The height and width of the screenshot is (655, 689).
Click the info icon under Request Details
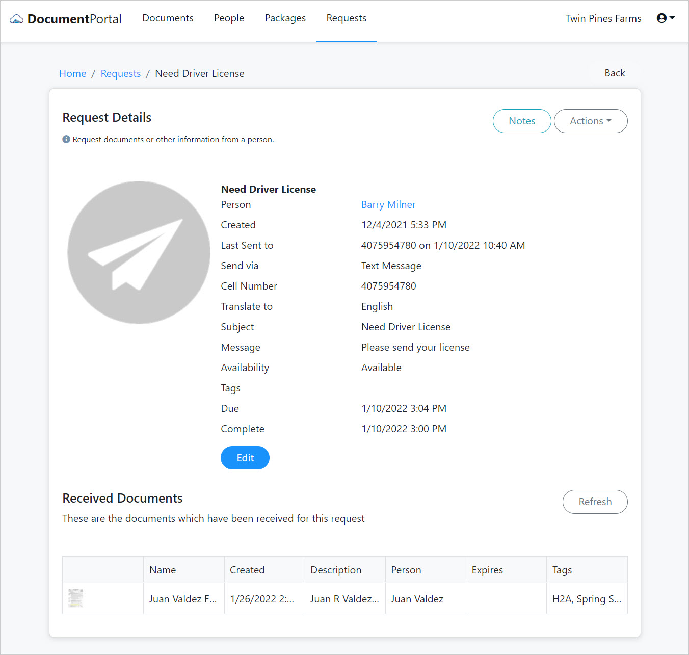66,139
